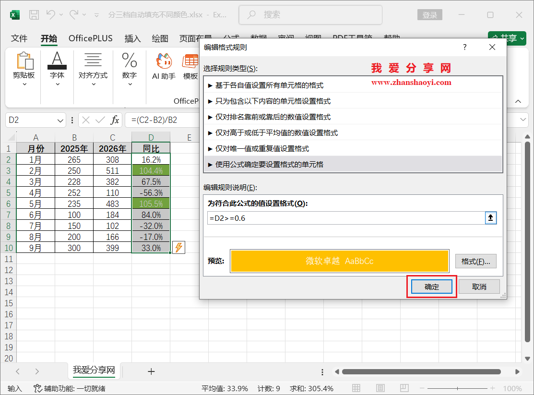Click the previous sheet navigation arrow
The width and height of the screenshot is (534, 395).
(x=18, y=371)
